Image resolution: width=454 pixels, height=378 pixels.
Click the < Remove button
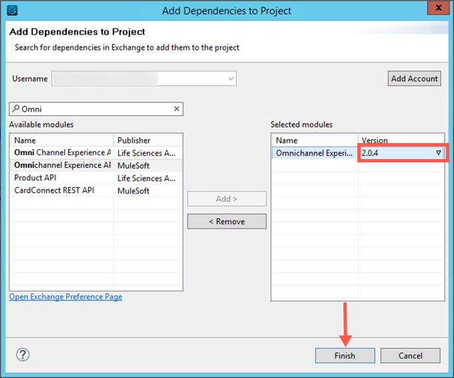tap(227, 222)
